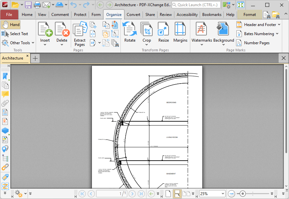
Task: Click the Swap Pages icon
Action: point(93,43)
